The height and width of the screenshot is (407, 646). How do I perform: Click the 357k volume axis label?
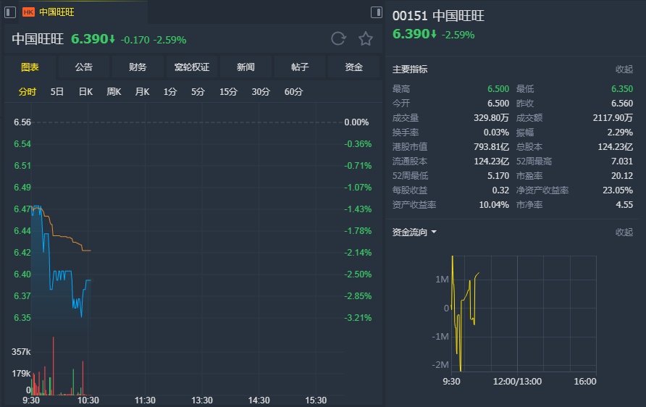click(21, 351)
